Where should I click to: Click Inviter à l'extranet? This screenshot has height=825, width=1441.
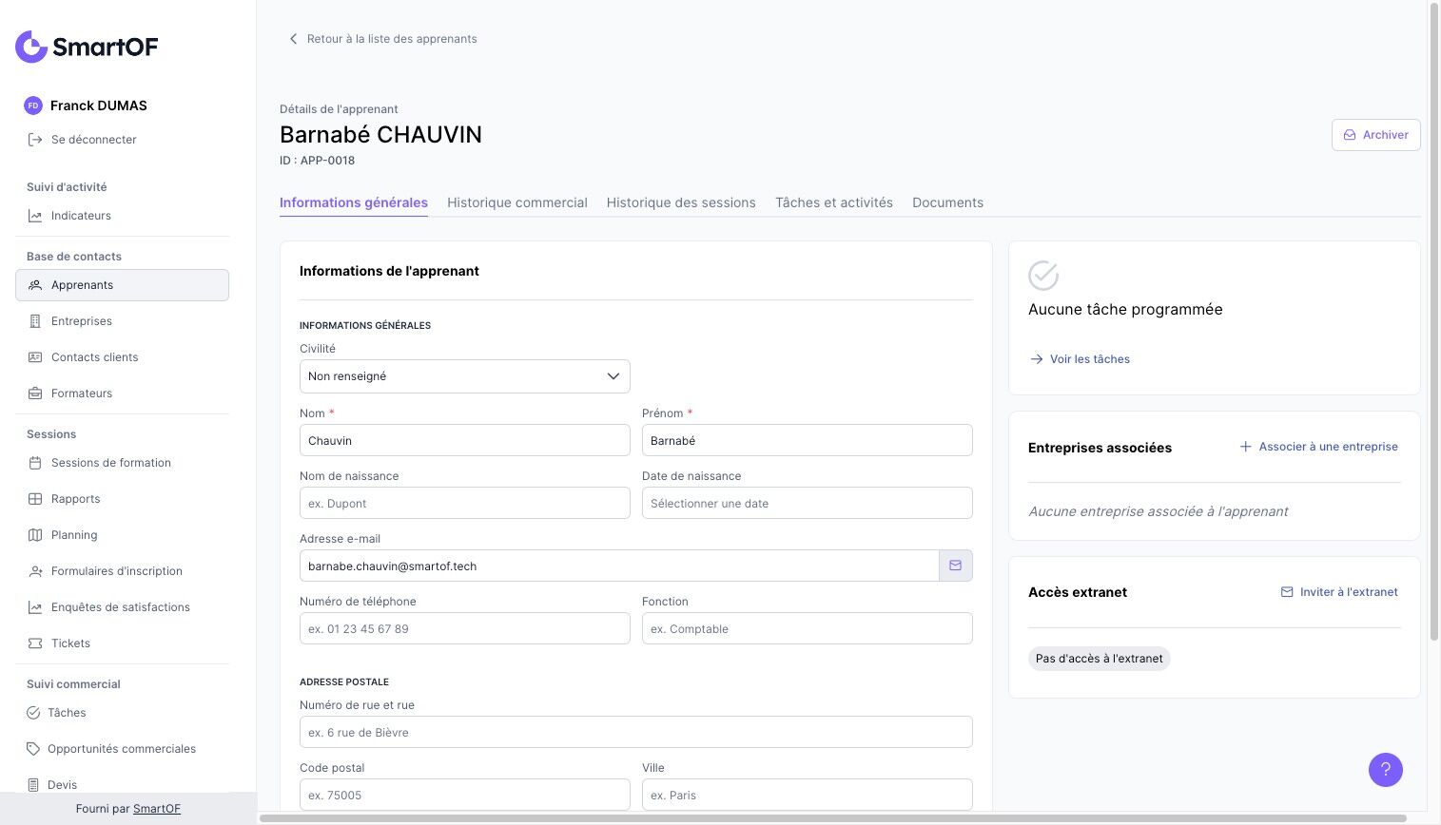[1339, 592]
